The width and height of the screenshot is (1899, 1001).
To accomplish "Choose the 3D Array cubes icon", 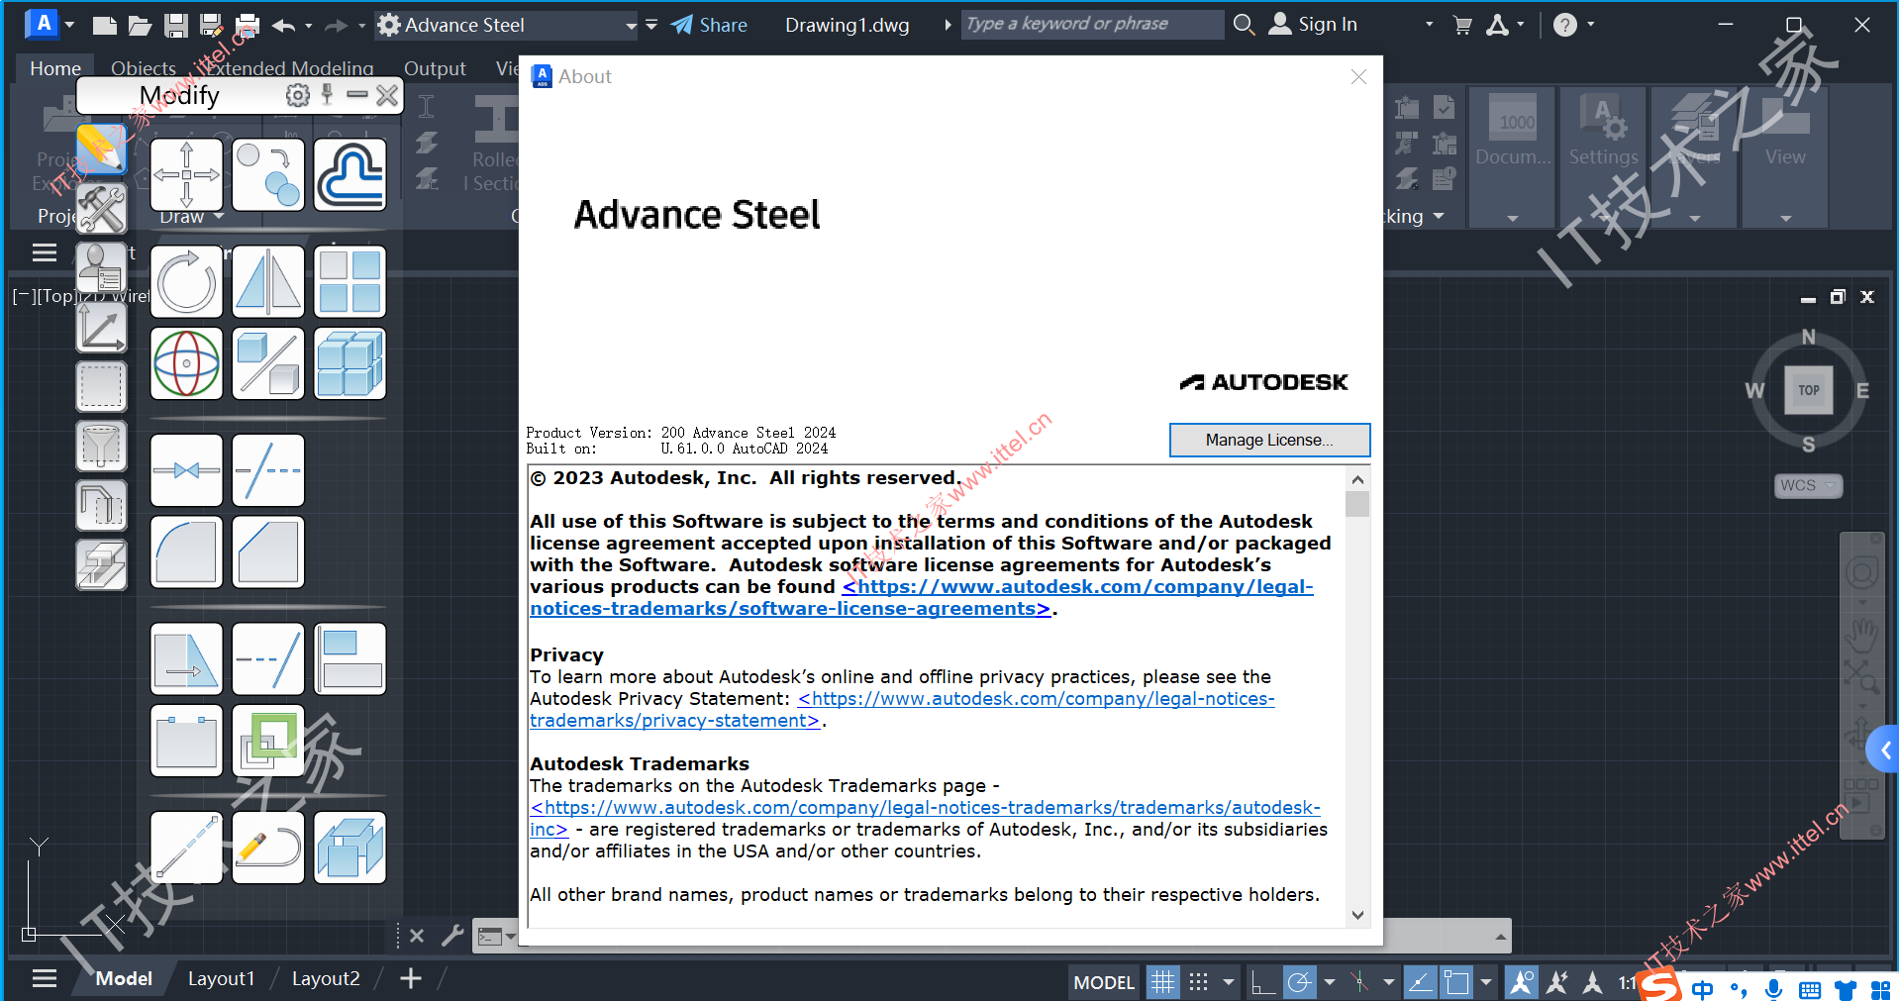I will point(350,363).
